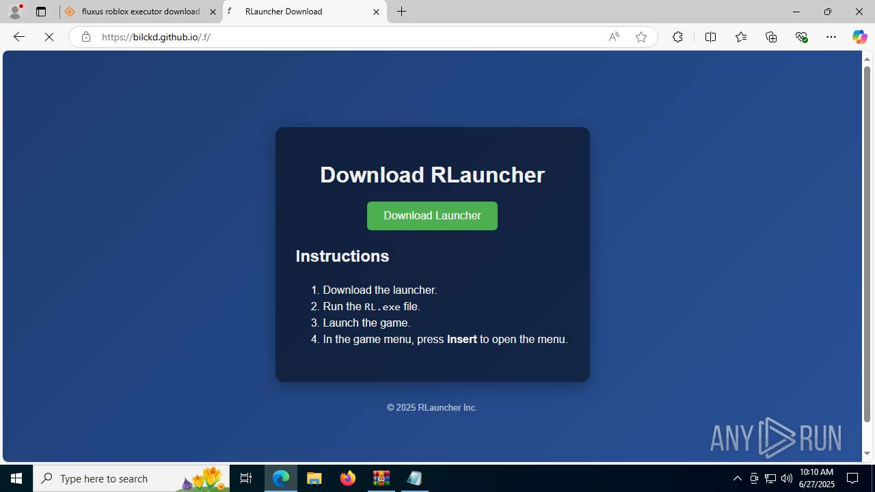Click the '© 2025 RLauncher Inc.' footer text
The height and width of the screenshot is (492, 875).
click(432, 407)
